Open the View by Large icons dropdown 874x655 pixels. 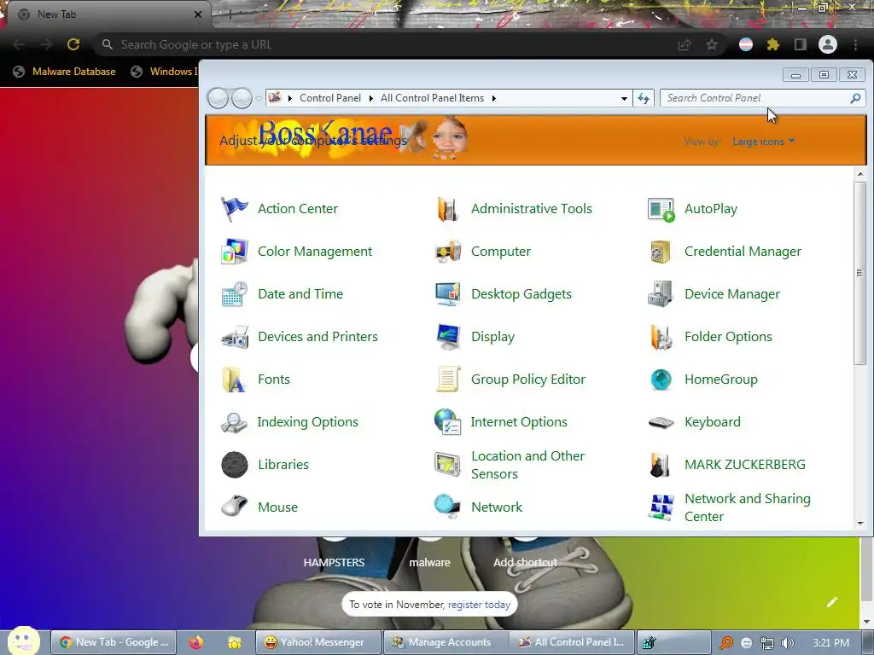763,142
